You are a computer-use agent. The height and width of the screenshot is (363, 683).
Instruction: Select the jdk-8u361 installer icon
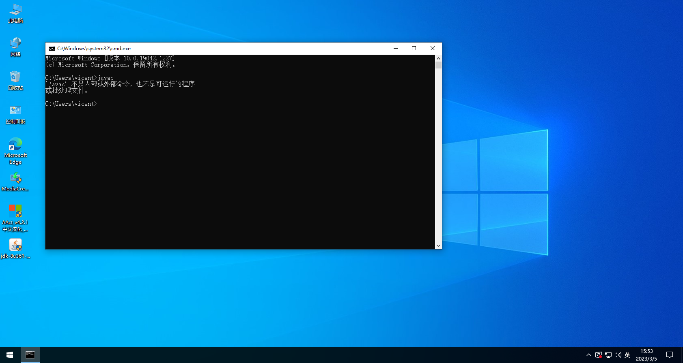[x=15, y=248]
